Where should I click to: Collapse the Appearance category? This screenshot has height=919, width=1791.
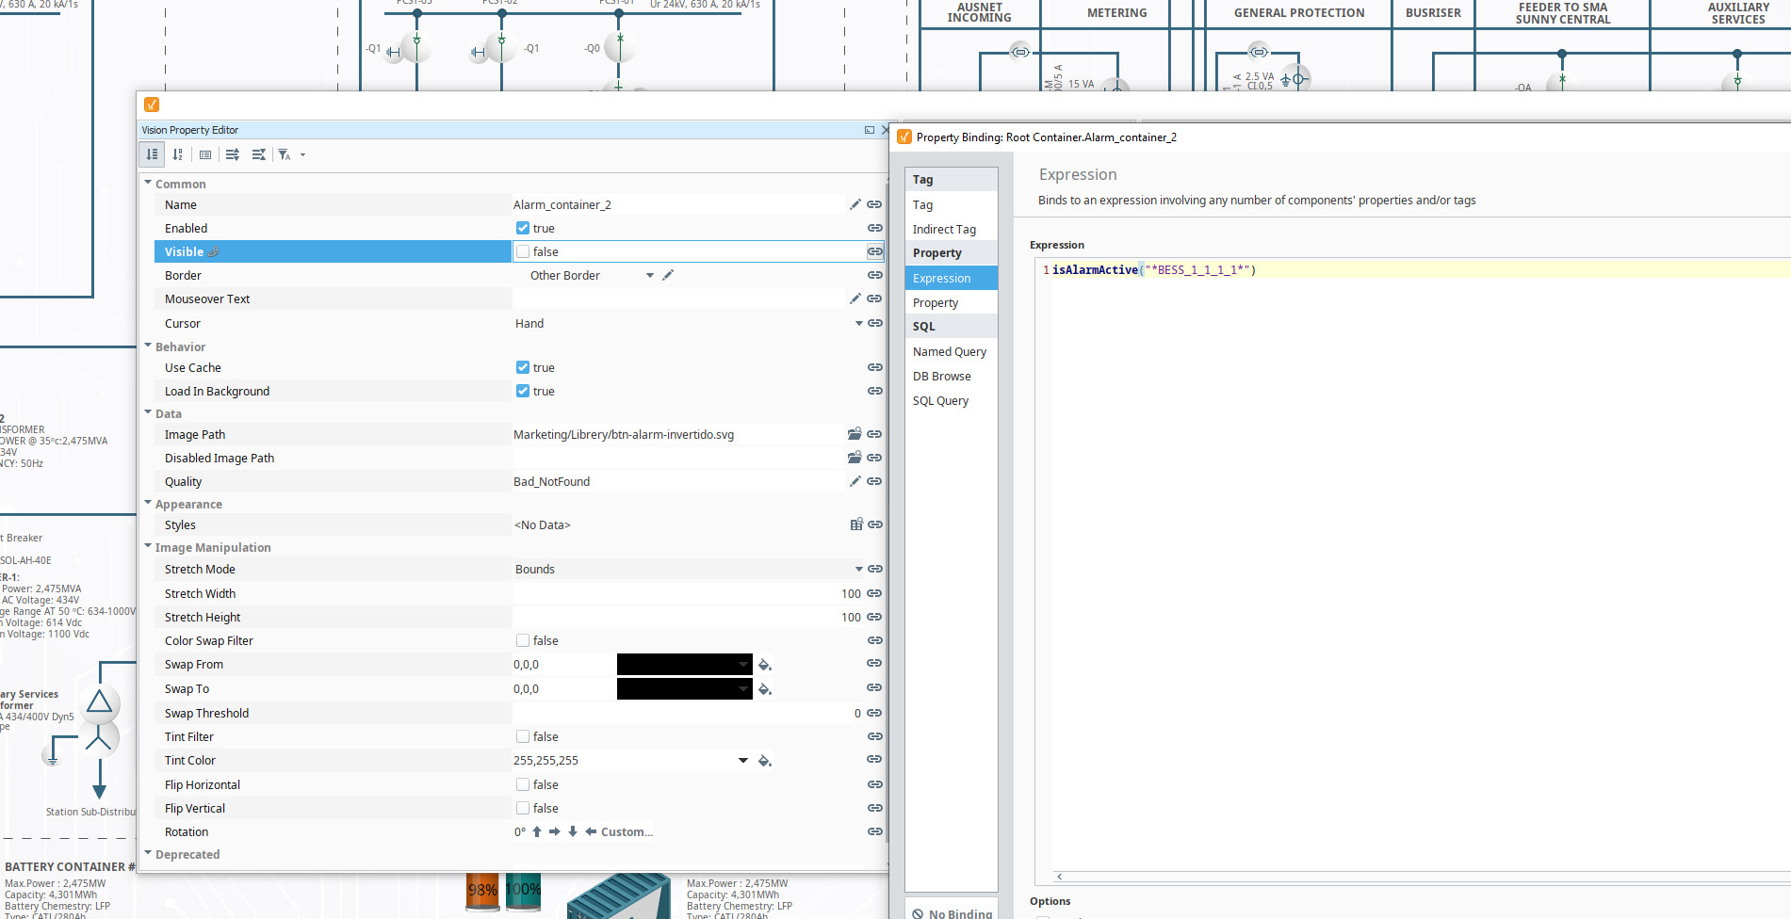[148, 503]
